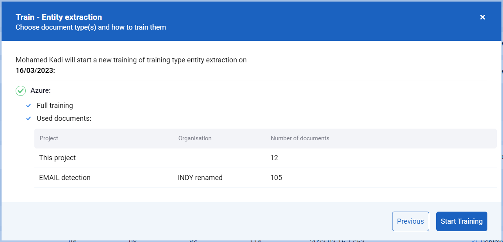Click the Project column header
Viewport: 503px width, 242px height.
[49, 138]
